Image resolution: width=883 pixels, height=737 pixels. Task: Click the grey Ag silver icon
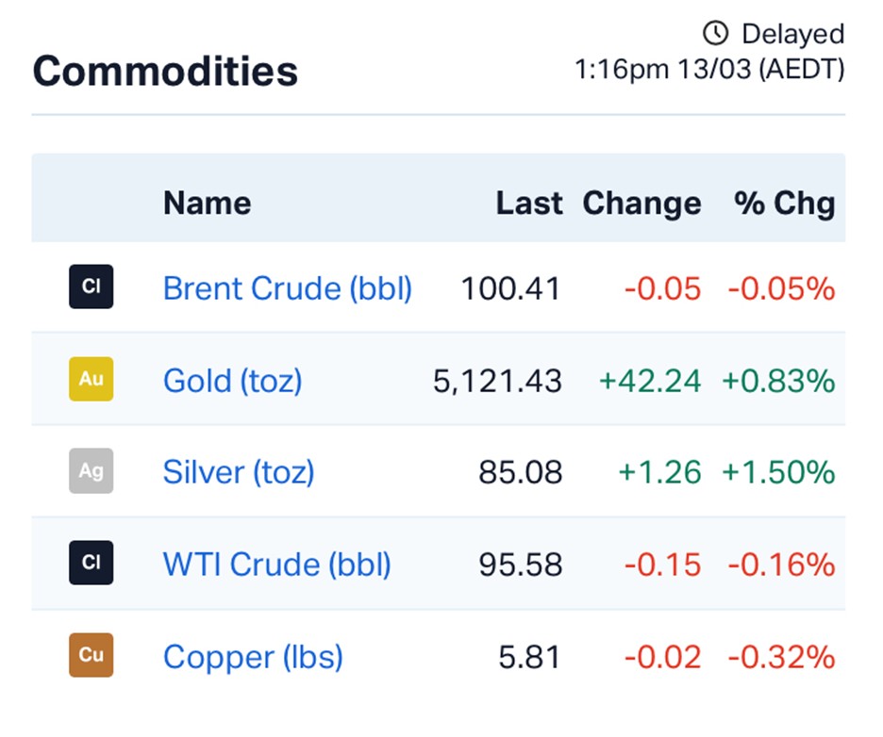[x=91, y=470]
